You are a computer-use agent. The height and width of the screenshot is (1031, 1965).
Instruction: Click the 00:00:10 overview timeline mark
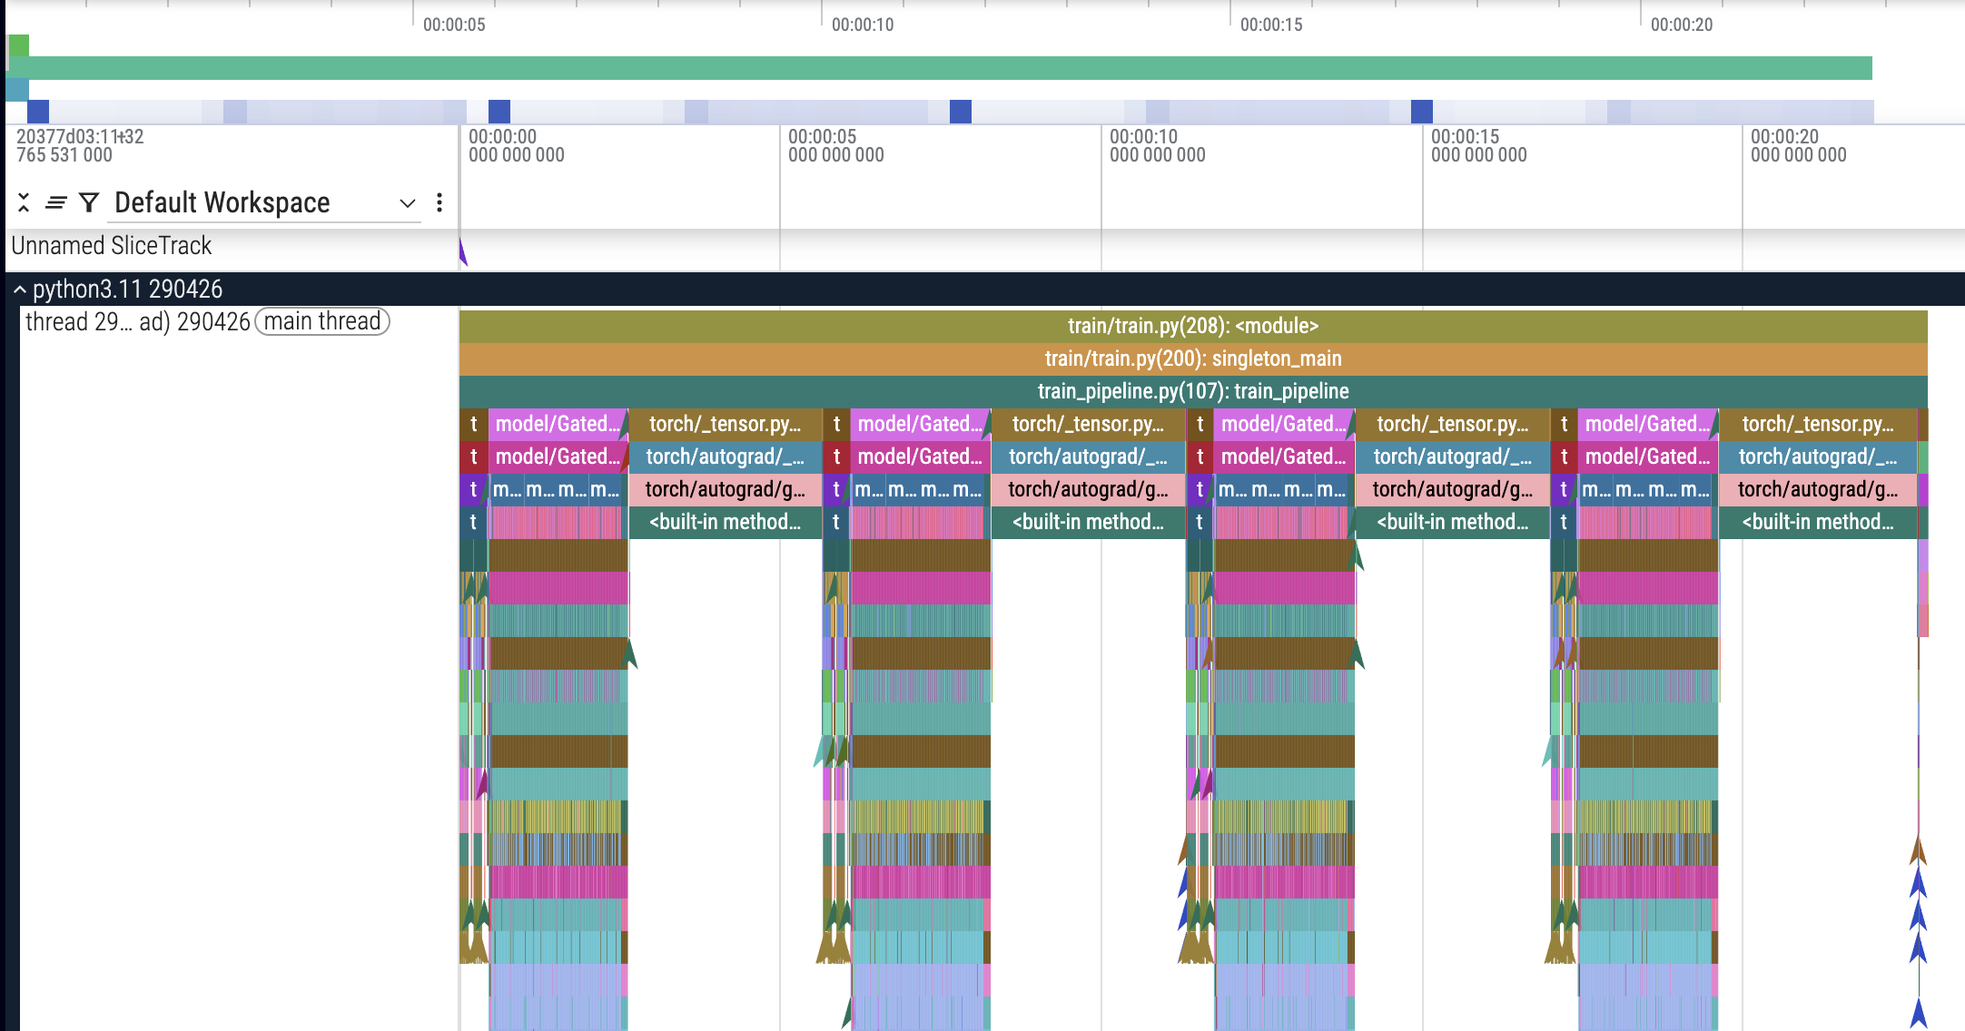(x=862, y=25)
